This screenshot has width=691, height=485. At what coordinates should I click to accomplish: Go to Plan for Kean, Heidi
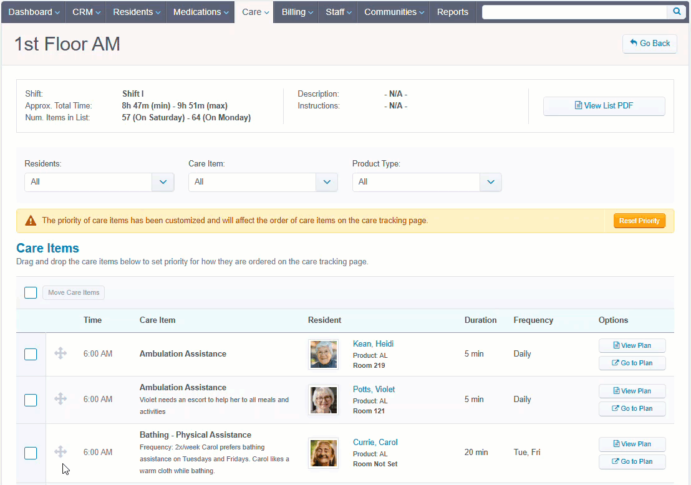click(x=632, y=363)
